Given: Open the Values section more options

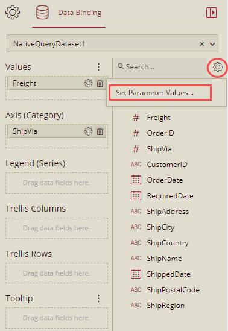Looking at the screenshot, I should point(98,67).
